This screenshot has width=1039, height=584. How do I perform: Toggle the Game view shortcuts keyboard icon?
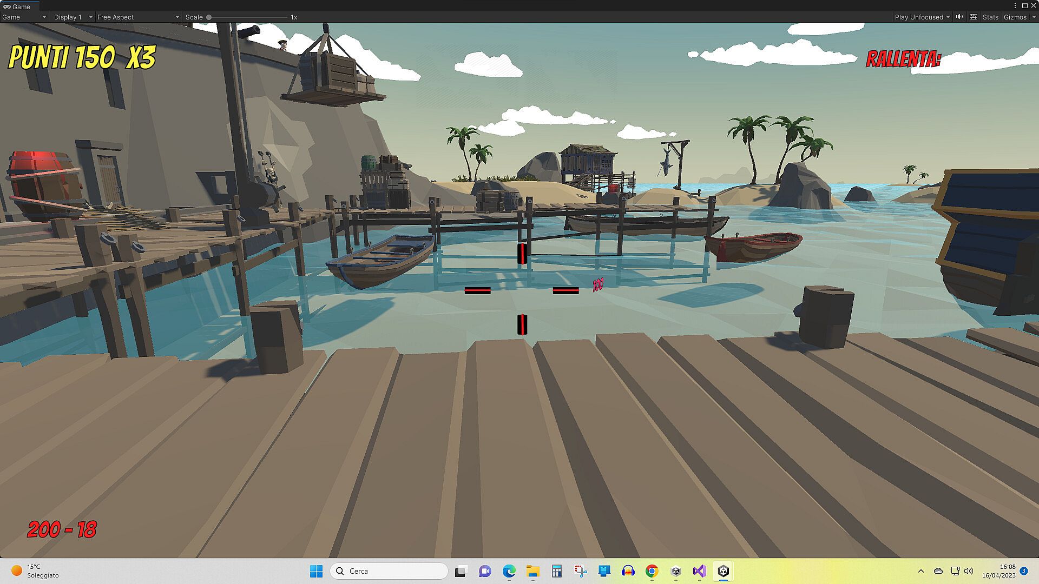(974, 17)
